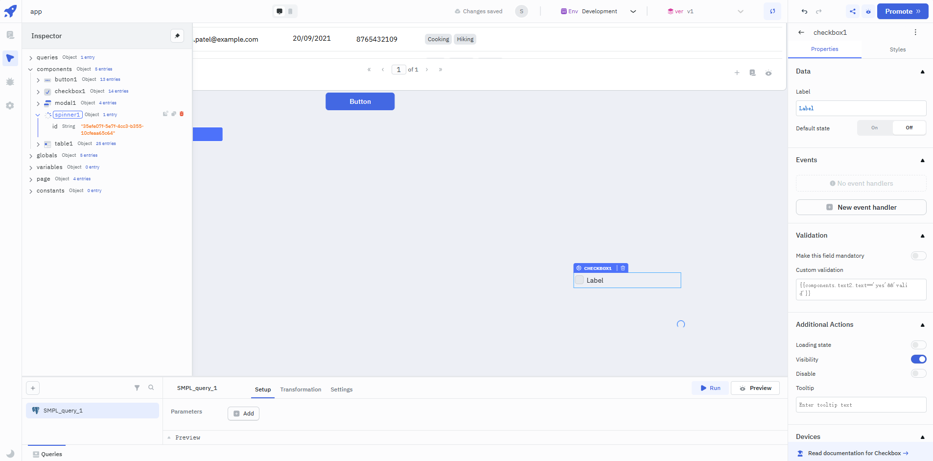Screen dimensions: 933x461
Task: Expand modal1 in the Inspector
Action: pyautogui.click(x=38, y=103)
